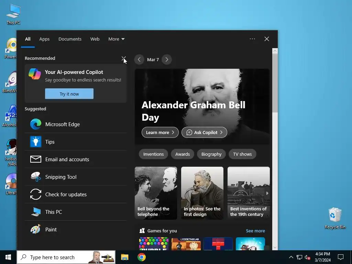
Task: Click the muted volume icon in tray
Action: [x=307, y=257]
